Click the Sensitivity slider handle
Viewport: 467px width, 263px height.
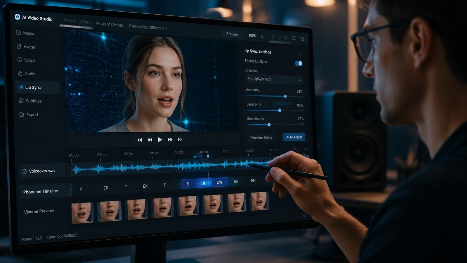tap(280, 110)
